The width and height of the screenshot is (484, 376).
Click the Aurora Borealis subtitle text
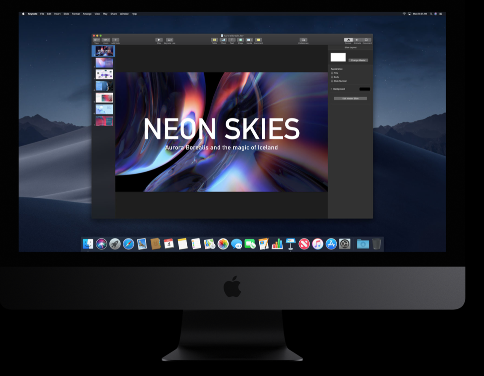[221, 148]
